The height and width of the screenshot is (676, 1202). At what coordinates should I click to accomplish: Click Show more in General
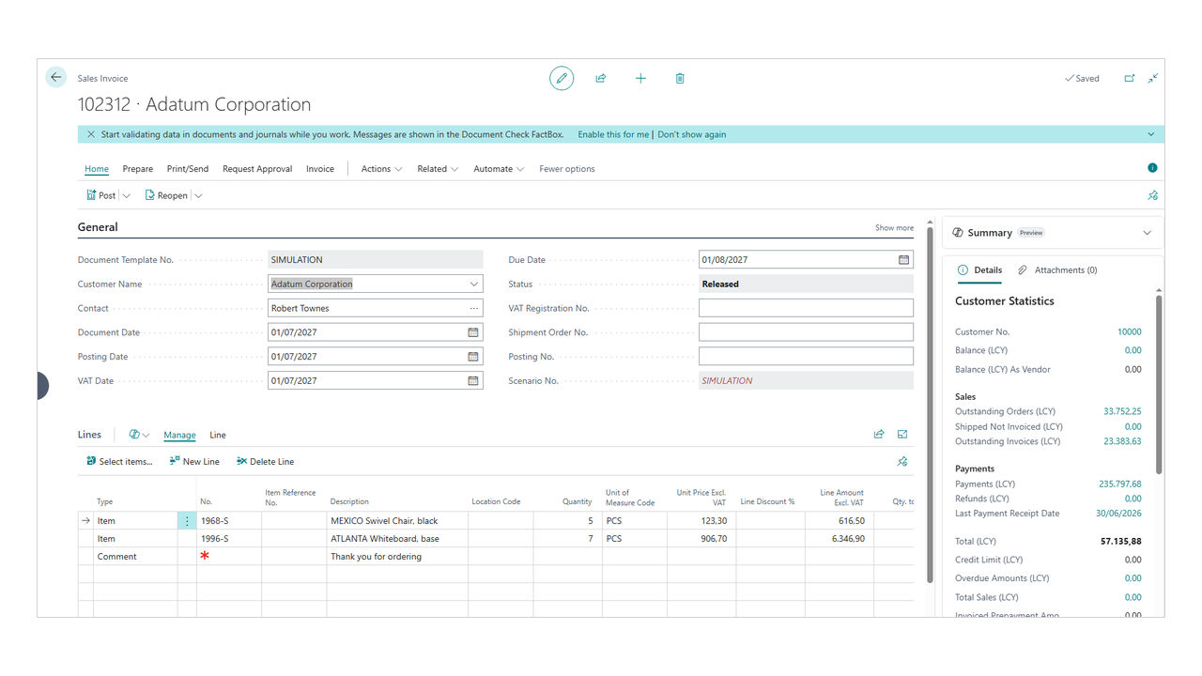pos(894,228)
